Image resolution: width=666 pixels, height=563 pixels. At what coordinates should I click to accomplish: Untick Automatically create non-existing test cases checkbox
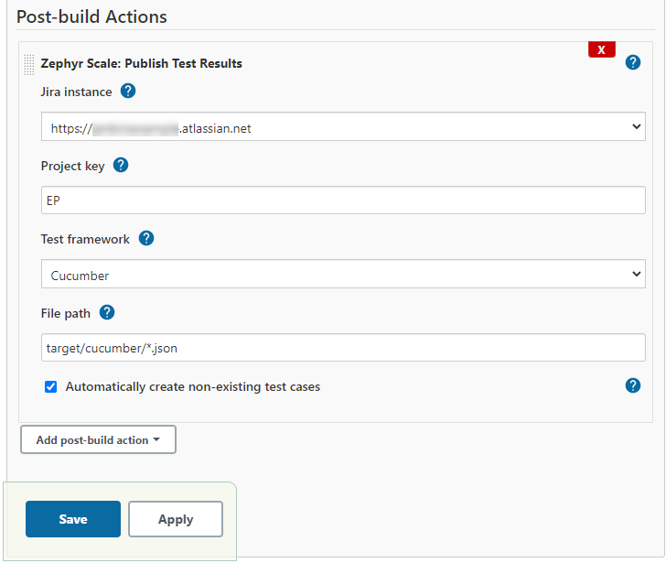tap(51, 387)
